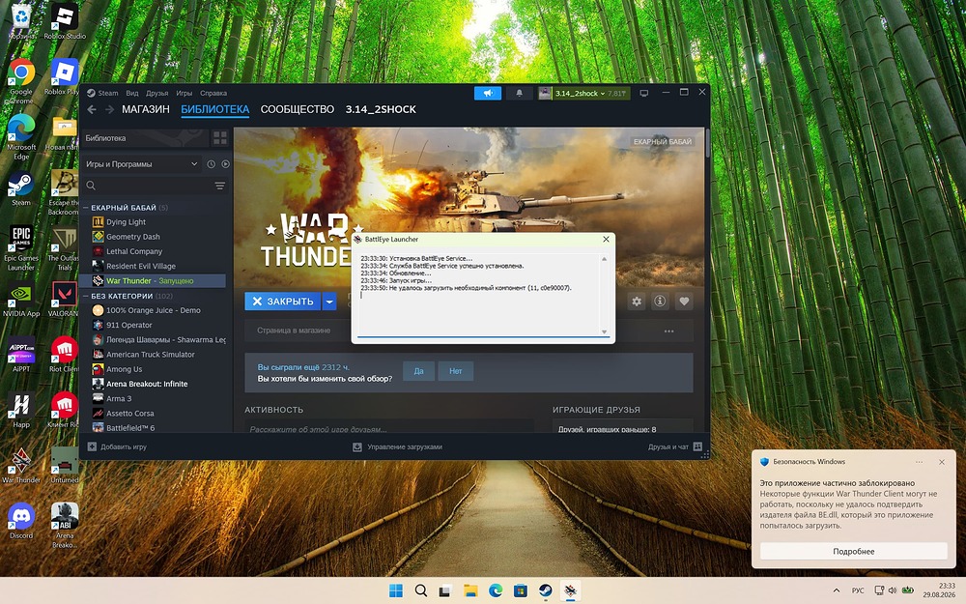The image size is (966, 604).
Task: Click Add a game plus icon
Action: point(92,446)
